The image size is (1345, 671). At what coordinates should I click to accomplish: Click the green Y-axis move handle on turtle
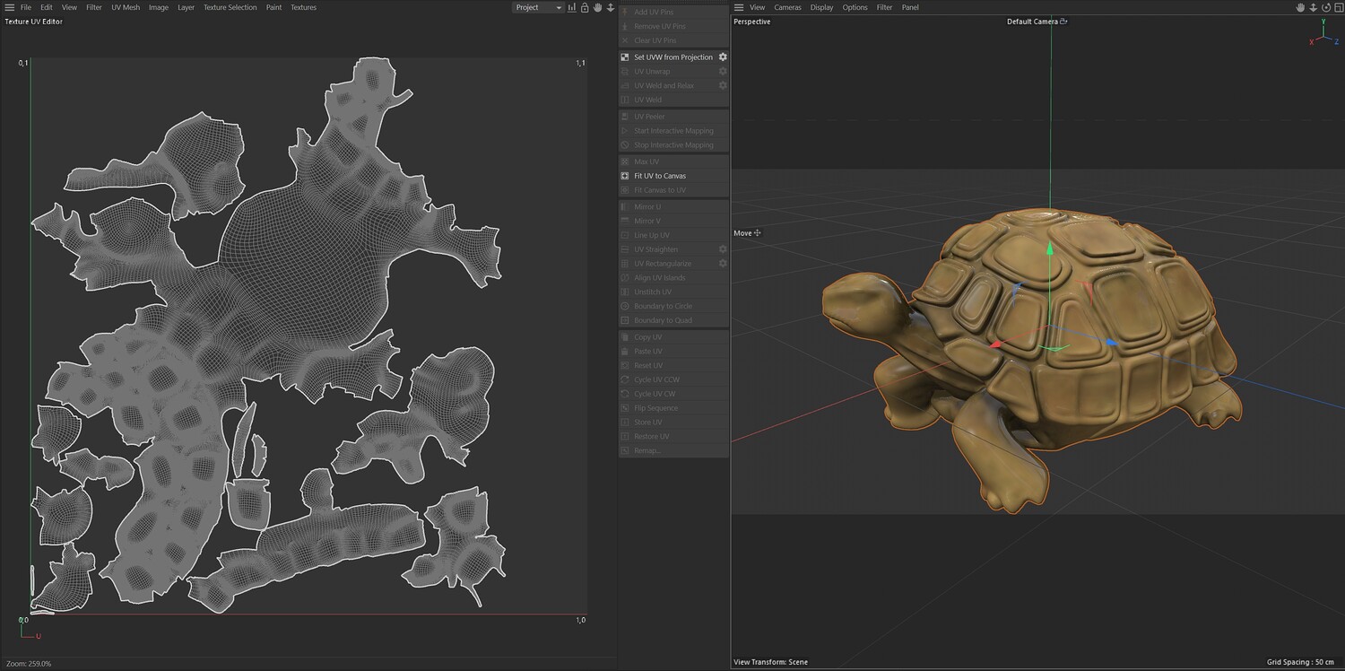coord(1050,249)
